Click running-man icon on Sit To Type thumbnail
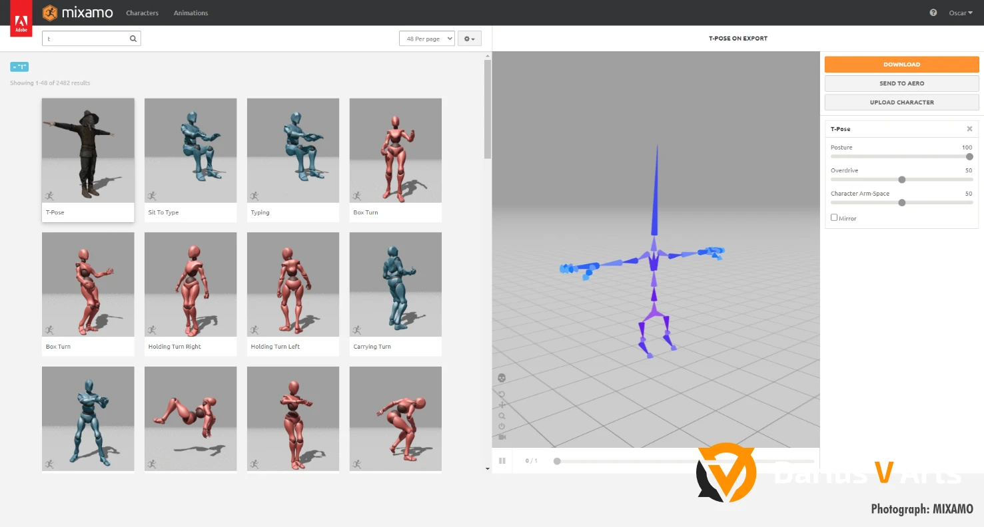984x527 pixels. coord(152,196)
